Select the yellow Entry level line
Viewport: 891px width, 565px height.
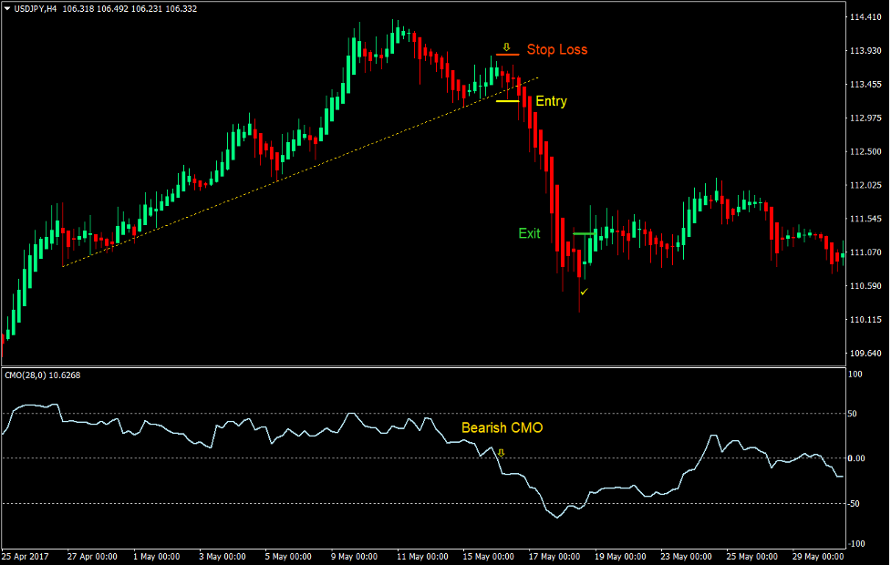pyautogui.click(x=508, y=101)
